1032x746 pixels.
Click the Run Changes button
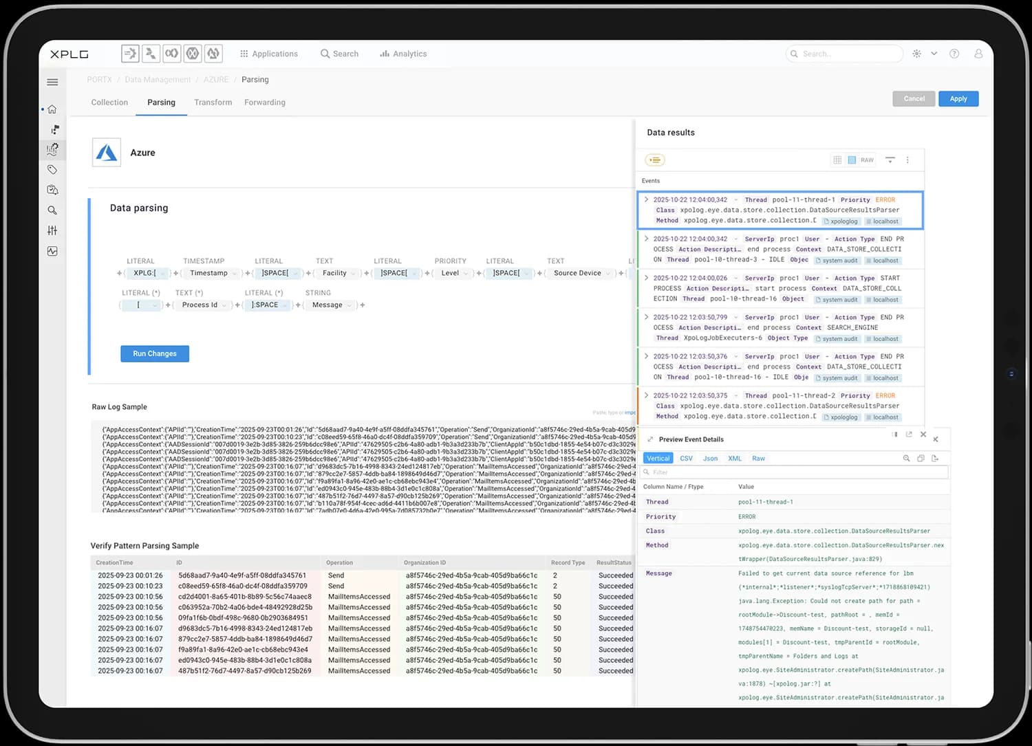coord(155,353)
